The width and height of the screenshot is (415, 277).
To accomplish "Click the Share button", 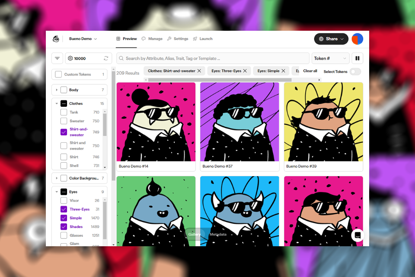I will click(x=331, y=39).
